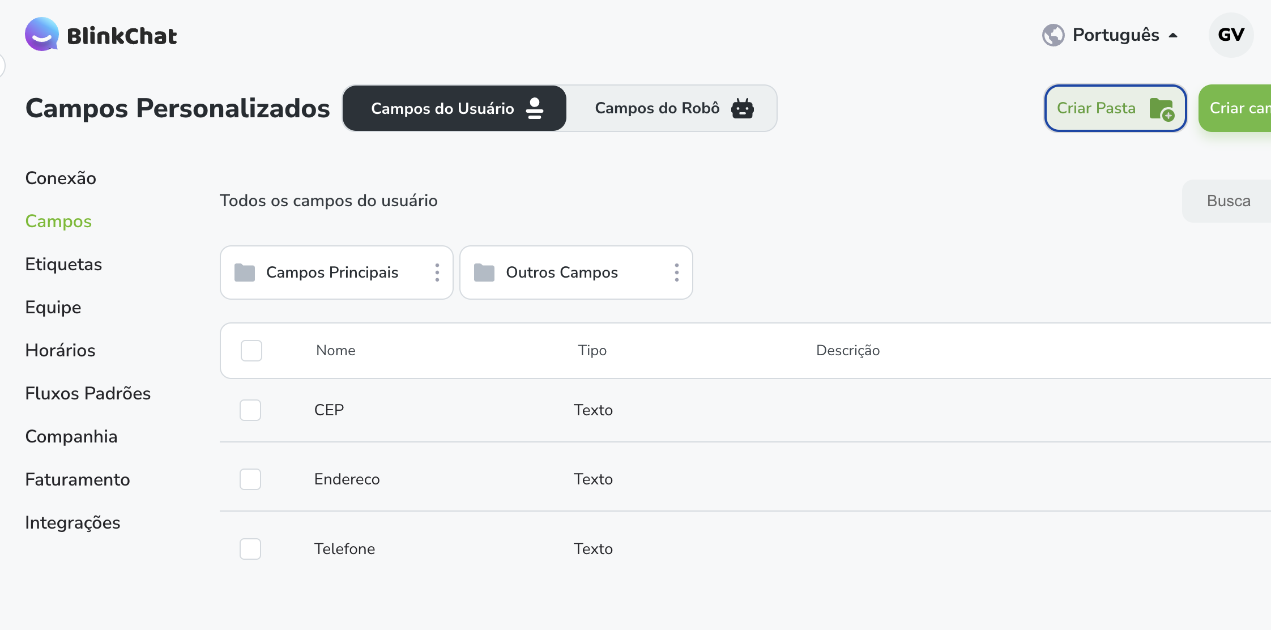Open Outros Campos three-dot menu

pos(677,273)
